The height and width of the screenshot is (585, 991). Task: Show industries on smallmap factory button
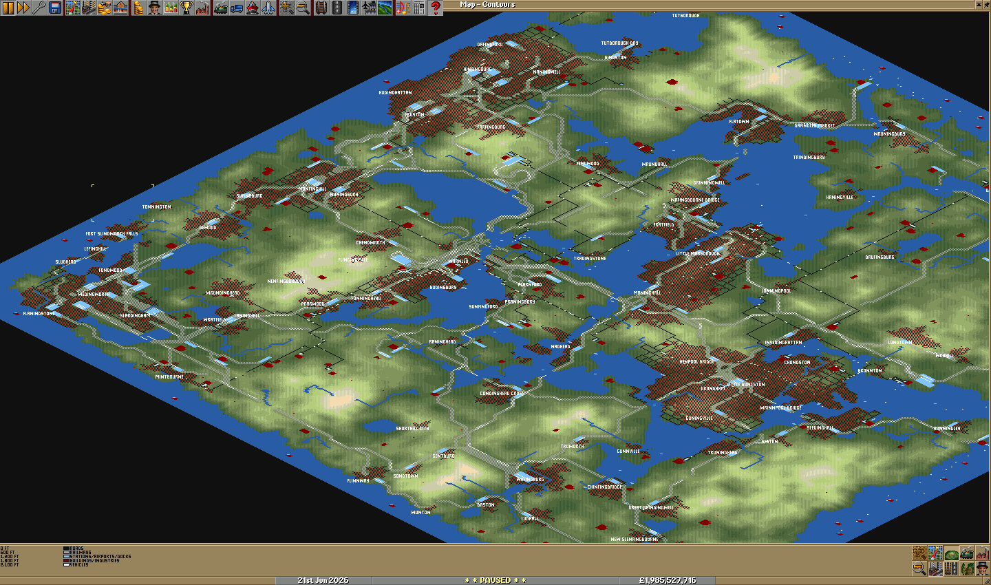tap(982, 553)
